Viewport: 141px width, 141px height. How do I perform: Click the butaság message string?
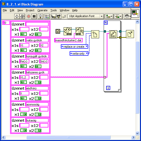click(x=37, y=120)
